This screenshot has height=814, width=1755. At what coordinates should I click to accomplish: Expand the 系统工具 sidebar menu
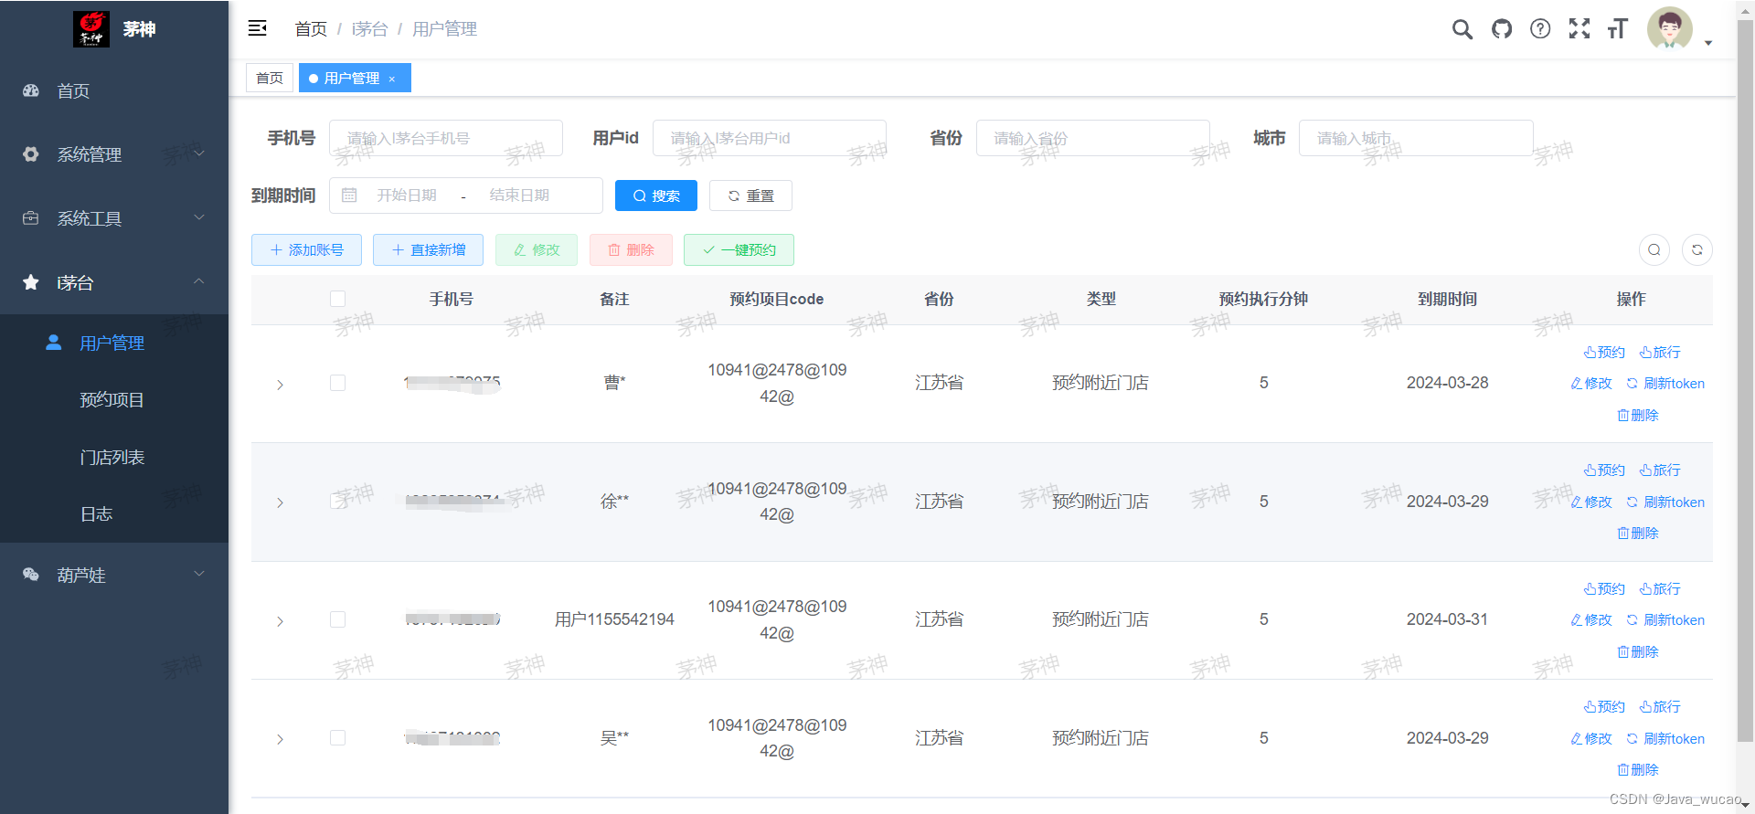pyautogui.click(x=114, y=218)
